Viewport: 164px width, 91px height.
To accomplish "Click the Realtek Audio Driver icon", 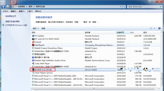I will point(33,60).
